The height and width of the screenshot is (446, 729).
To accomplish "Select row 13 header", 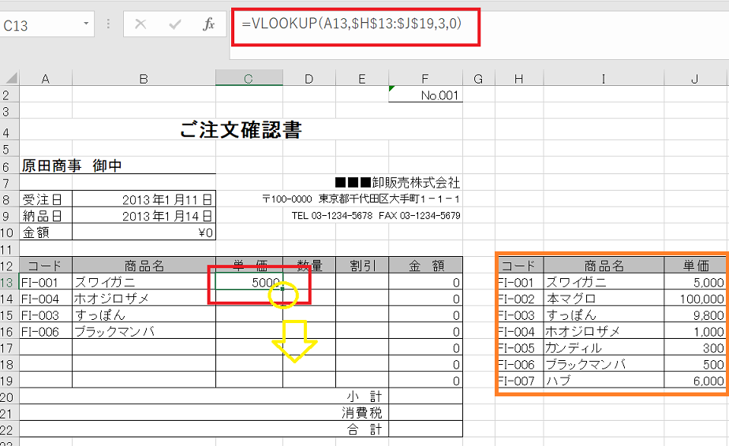I will click(x=9, y=282).
